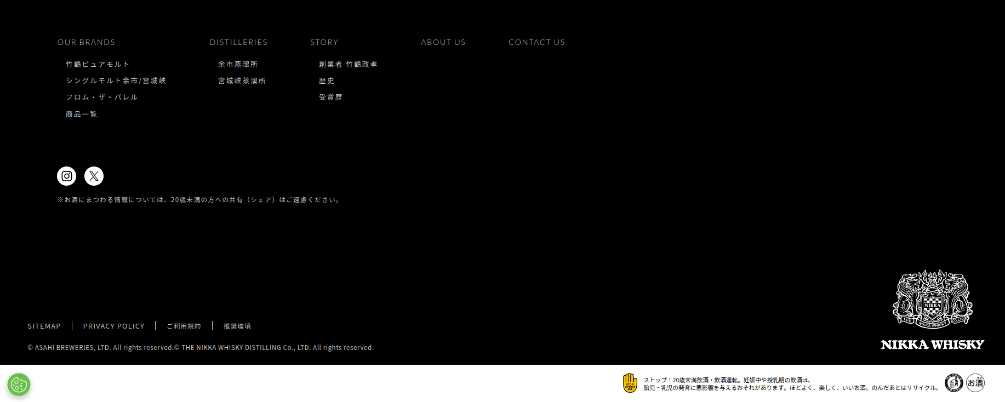
Task: Open シングルモルト余市/宮城峡 link
Action: (116, 81)
